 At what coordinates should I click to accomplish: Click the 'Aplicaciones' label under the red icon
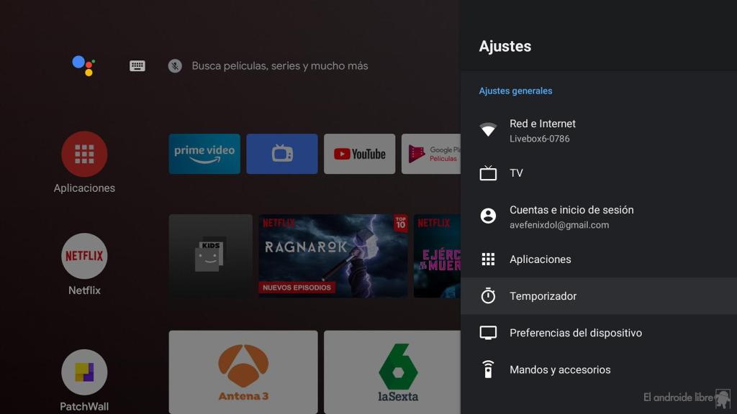(84, 188)
